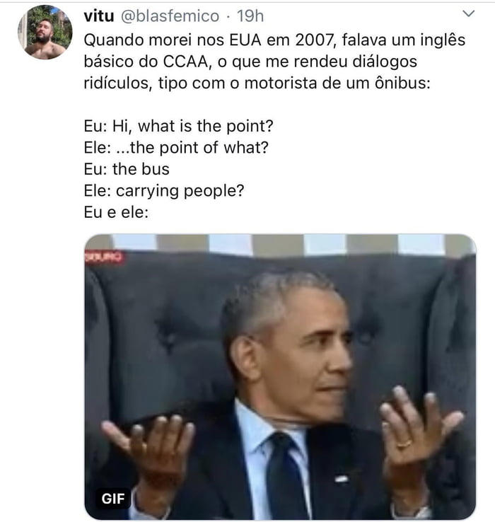Expand the tweet options chevron
495x522 pixels.
coord(469,13)
